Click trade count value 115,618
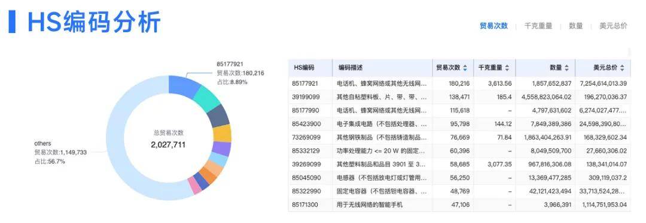The height and width of the screenshot is (223, 646). tap(459, 110)
